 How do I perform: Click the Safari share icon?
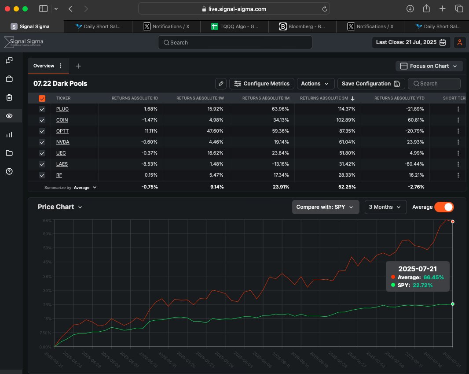(x=426, y=8)
